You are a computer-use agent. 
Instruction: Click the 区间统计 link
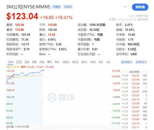coord(127,62)
